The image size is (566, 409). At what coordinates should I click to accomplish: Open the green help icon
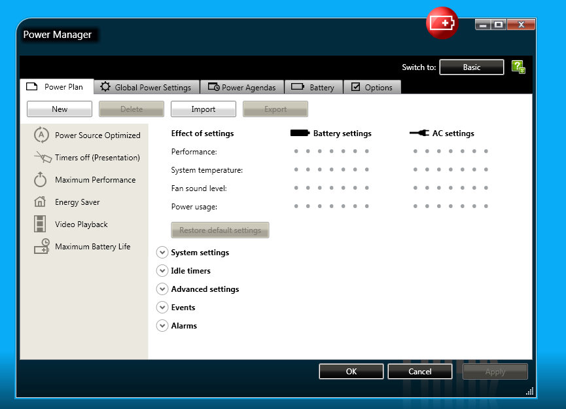518,67
